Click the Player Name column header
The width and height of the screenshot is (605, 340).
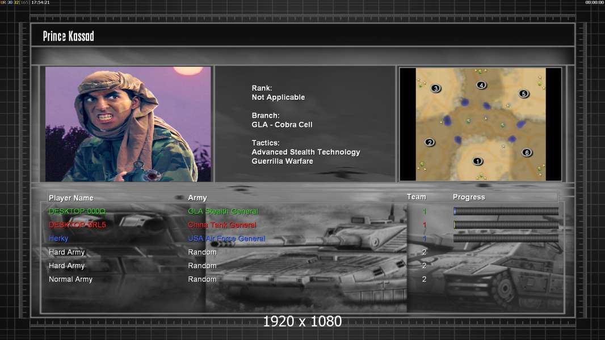[71, 198]
